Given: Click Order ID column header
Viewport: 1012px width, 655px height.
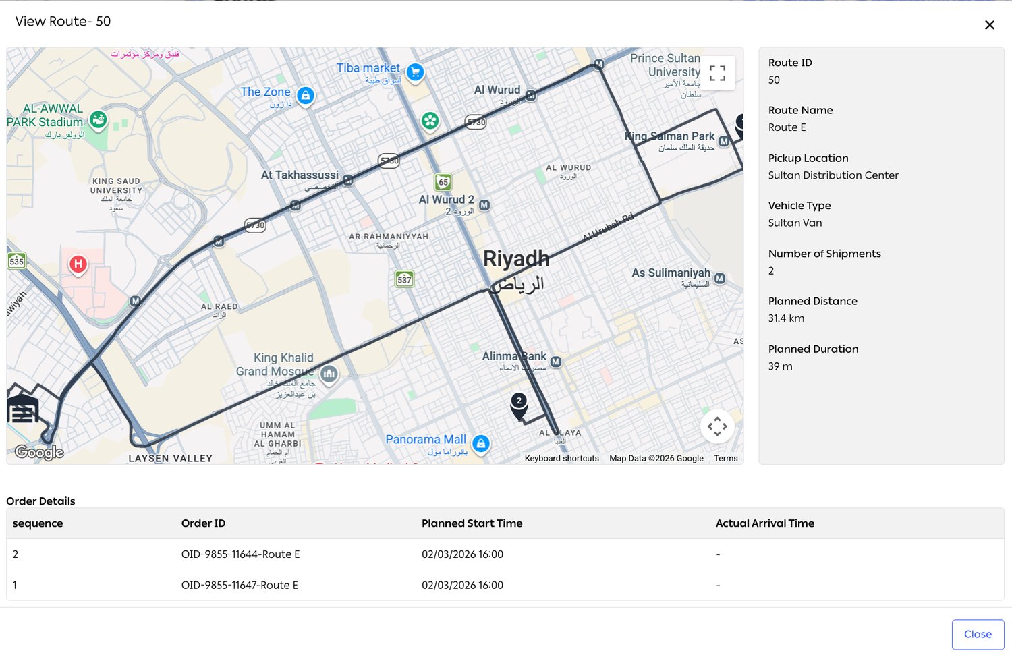Looking at the screenshot, I should point(203,523).
